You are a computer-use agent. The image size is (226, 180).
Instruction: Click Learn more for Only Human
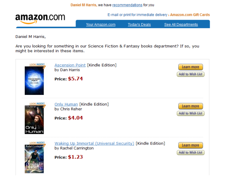pos(191,106)
